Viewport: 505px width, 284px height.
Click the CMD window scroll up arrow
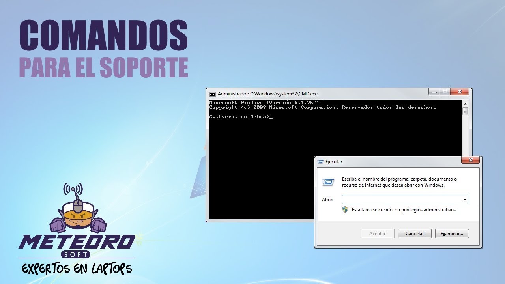[x=465, y=103]
